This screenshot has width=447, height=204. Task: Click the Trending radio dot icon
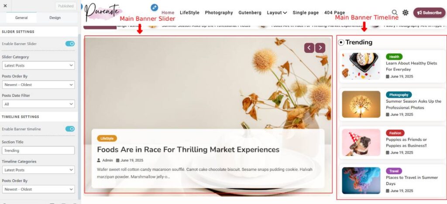click(341, 42)
